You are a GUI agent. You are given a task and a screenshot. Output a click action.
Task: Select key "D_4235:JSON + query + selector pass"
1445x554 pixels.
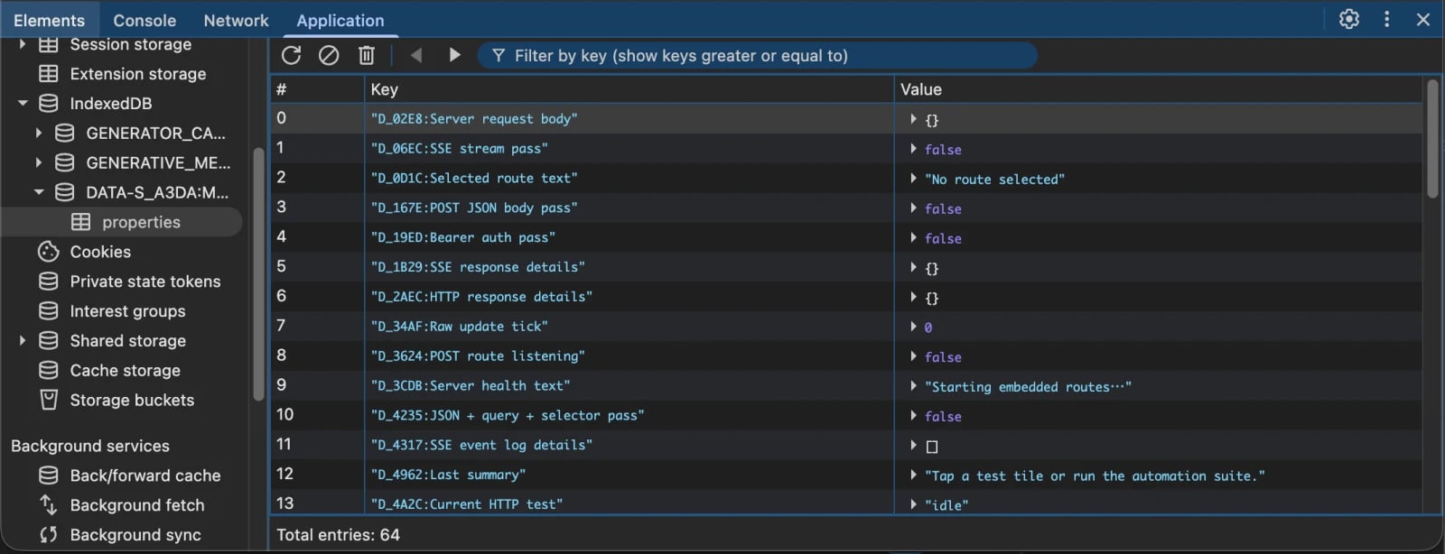pyautogui.click(x=508, y=415)
